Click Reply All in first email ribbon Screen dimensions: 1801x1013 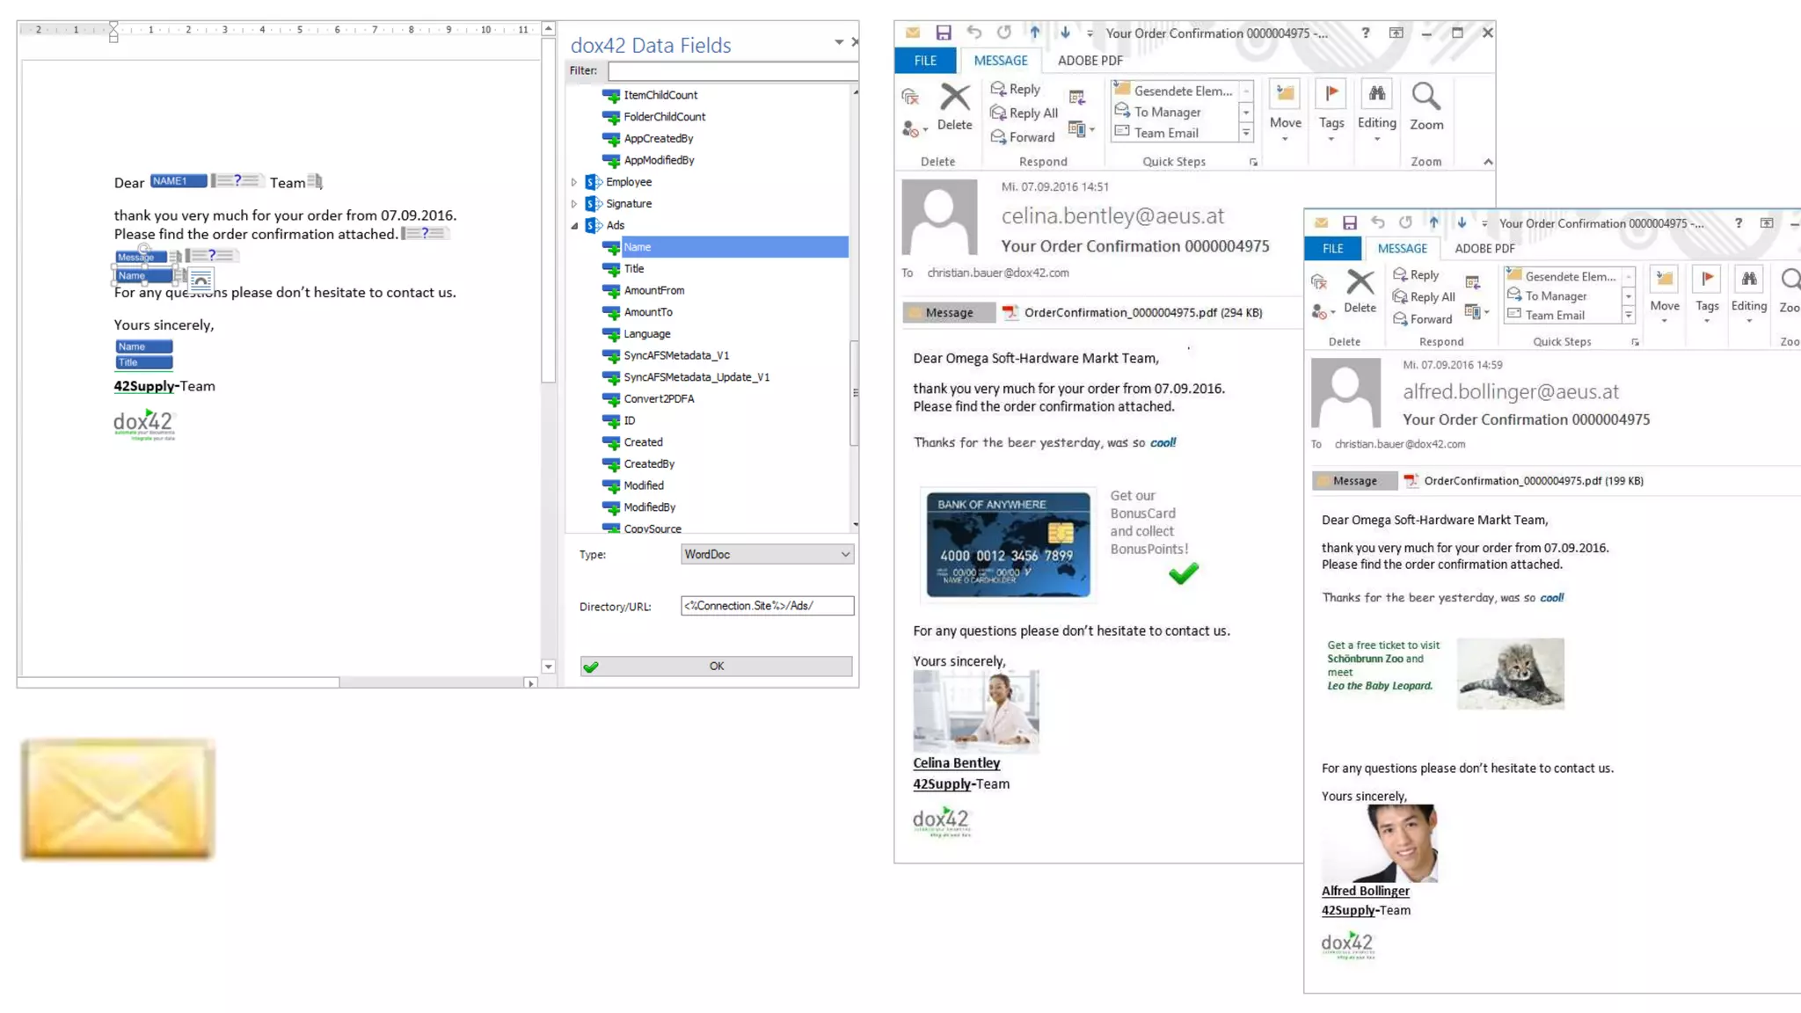1024,113
